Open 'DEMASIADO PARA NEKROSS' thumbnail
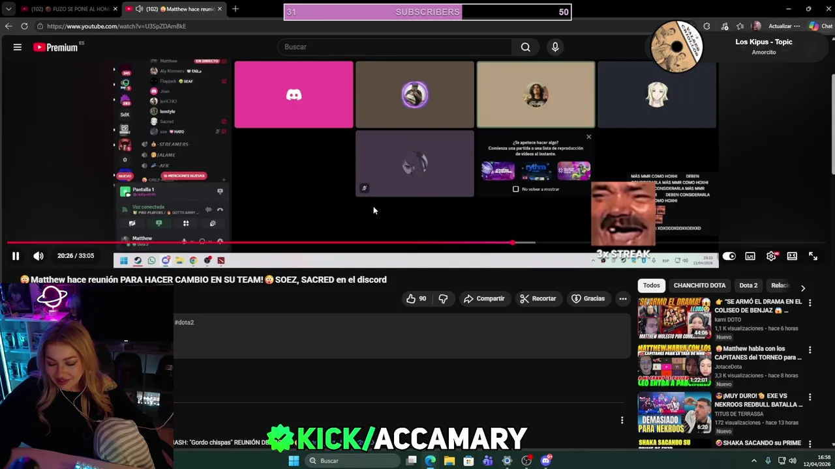This screenshot has width=835, height=469. 675,412
